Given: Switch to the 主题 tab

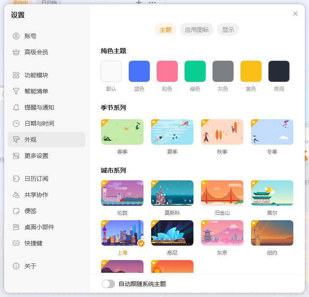Looking at the screenshot, I should click(x=166, y=30).
